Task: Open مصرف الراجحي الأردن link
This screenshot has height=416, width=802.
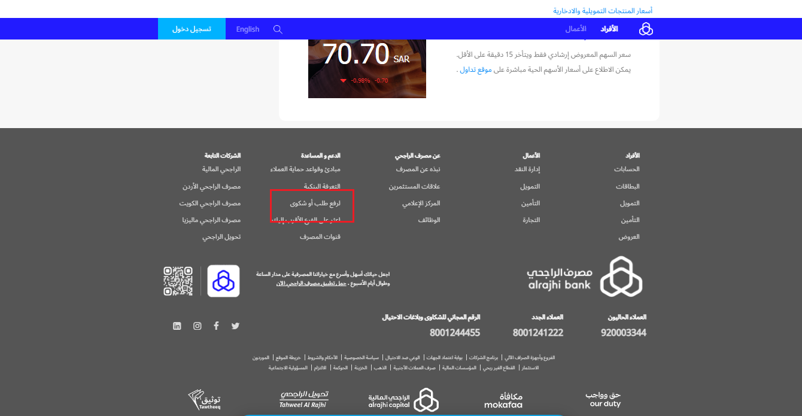Action: click(x=212, y=186)
